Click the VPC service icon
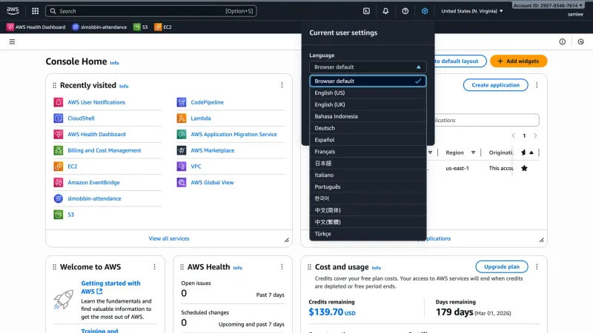593x333 pixels. 182,166
